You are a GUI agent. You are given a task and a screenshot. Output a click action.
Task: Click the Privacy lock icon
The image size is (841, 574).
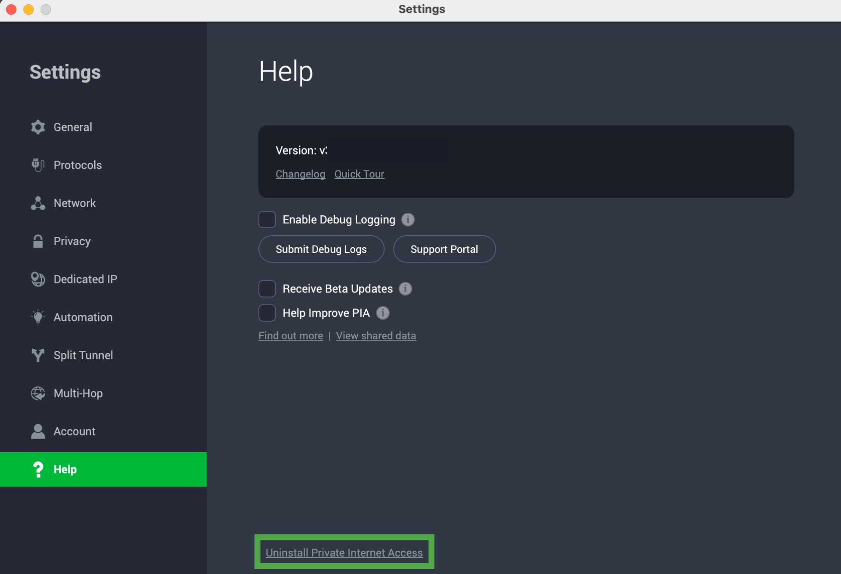click(x=38, y=241)
